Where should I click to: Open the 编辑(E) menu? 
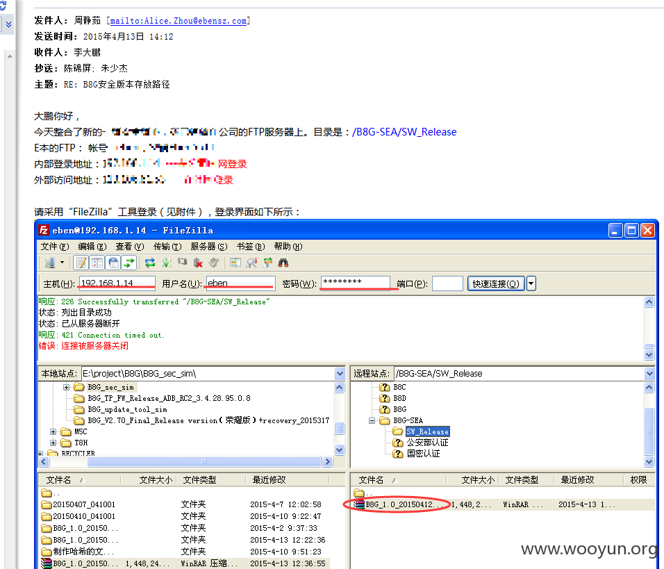pyautogui.click(x=92, y=247)
